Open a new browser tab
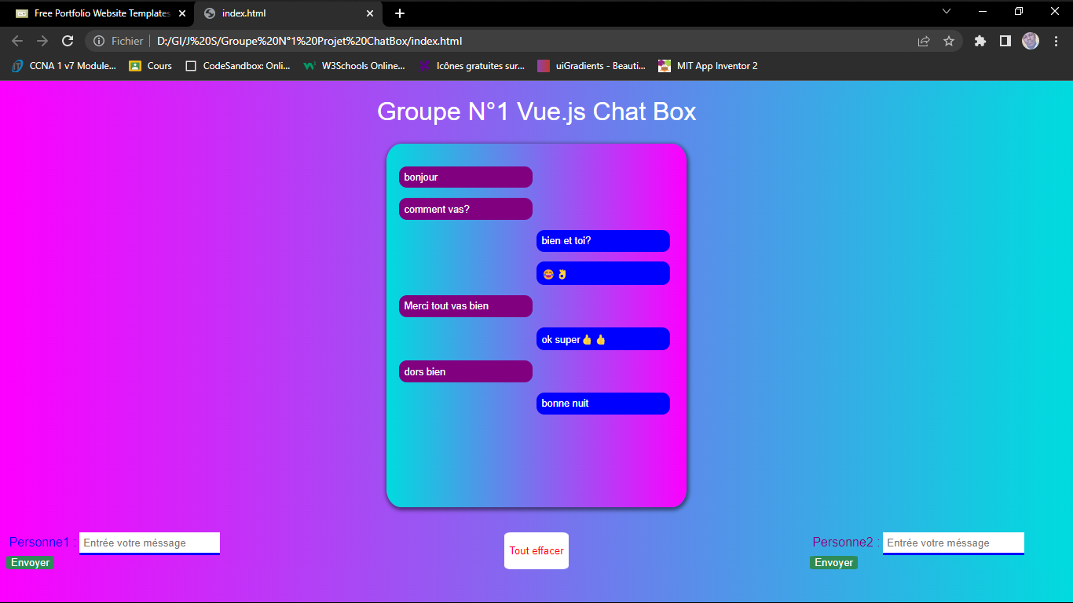1073x603 pixels. tap(400, 13)
